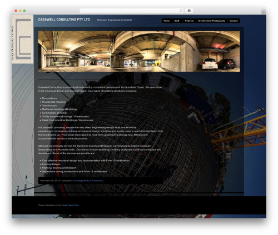The height and width of the screenshot is (235, 278).
Task: Minimize the window with yellow button
Action: [20, 11]
